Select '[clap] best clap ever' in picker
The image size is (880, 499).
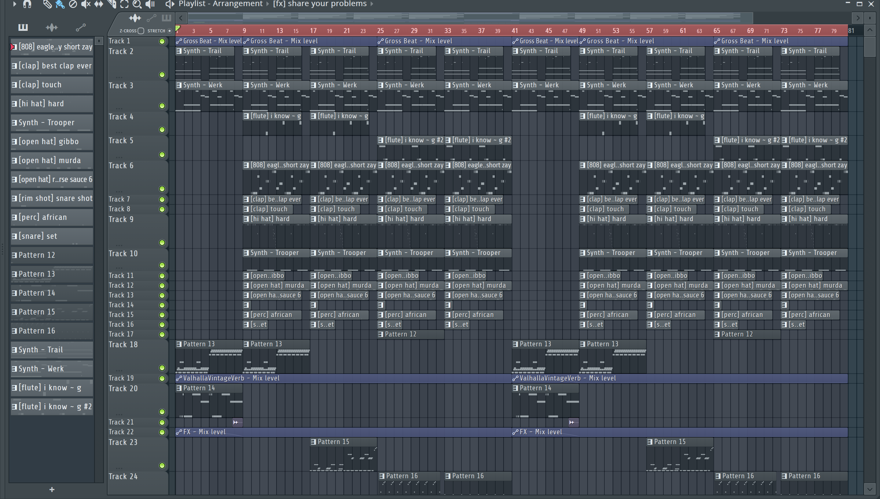pyautogui.click(x=52, y=66)
